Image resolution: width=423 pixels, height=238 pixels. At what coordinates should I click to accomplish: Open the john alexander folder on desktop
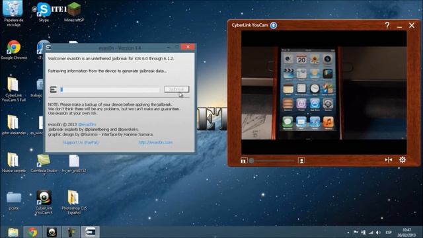click(13, 125)
